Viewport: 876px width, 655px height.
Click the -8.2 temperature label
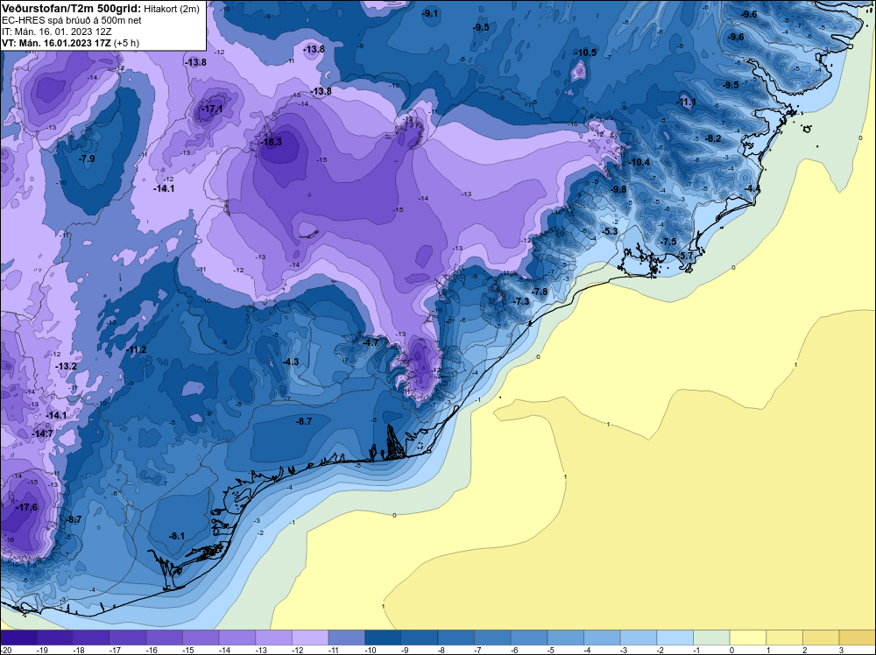(713, 138)
